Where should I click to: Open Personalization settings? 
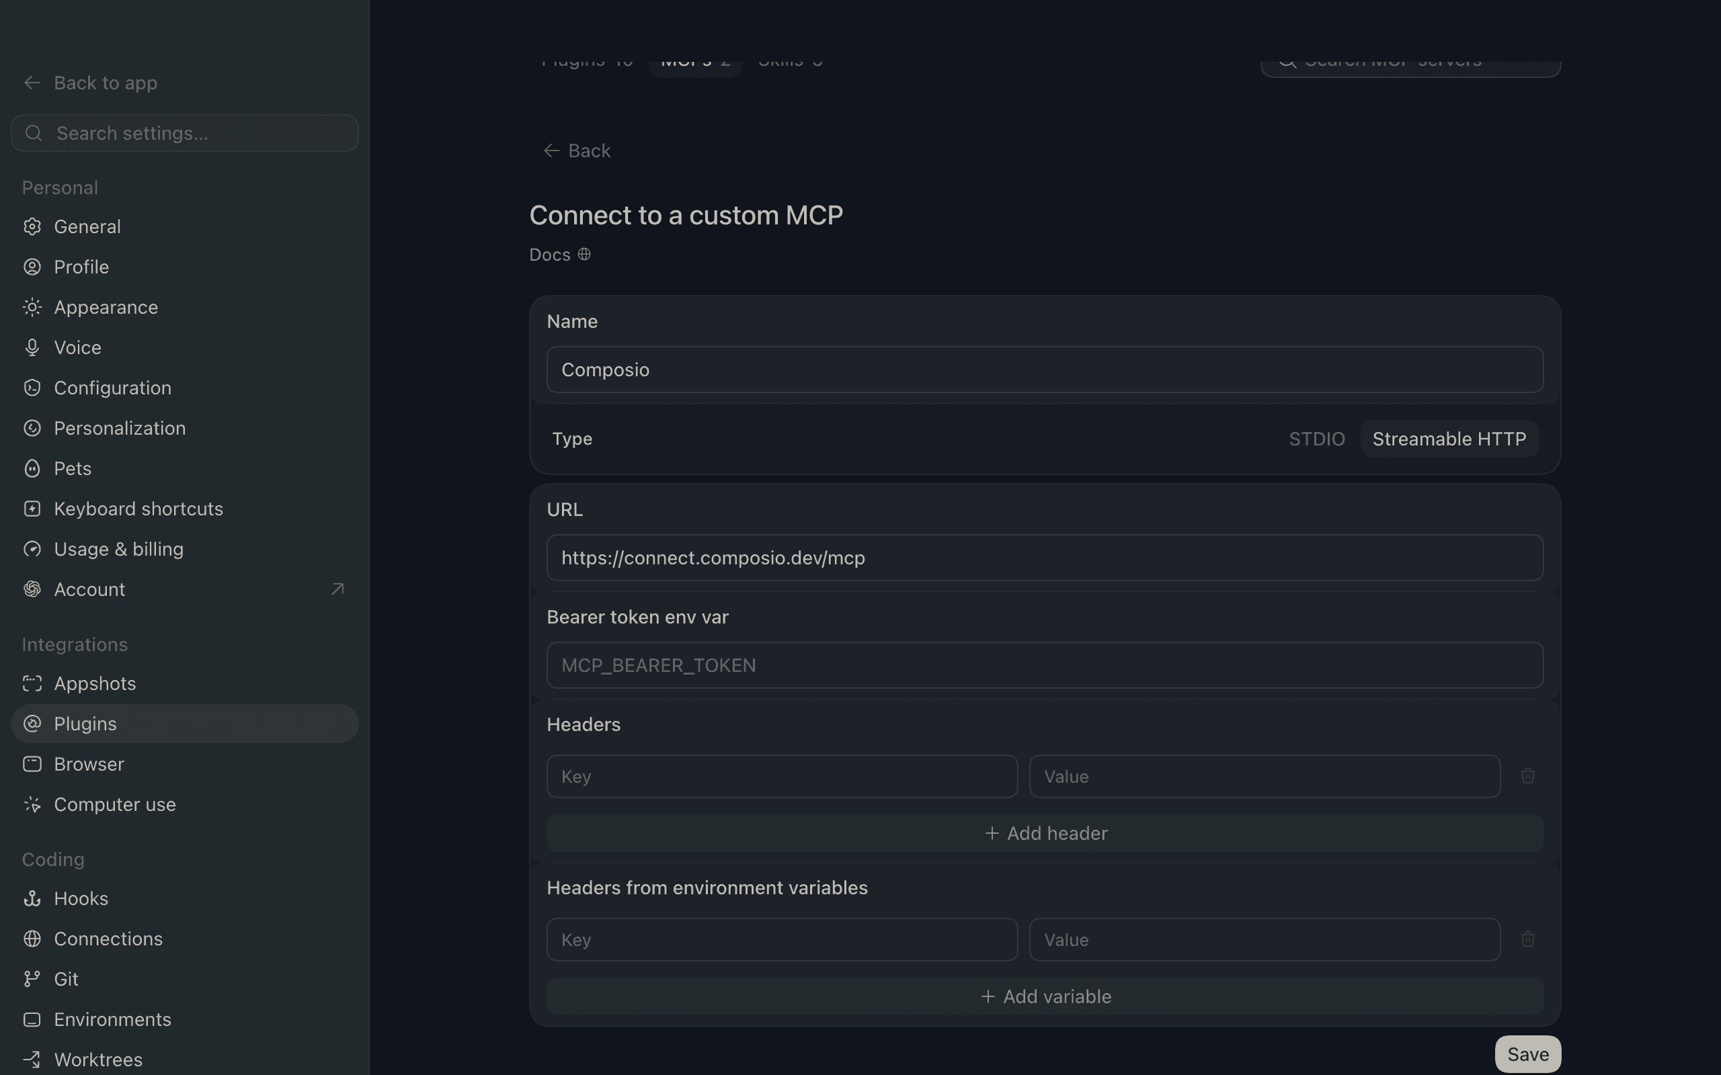(x=184, y=428)
